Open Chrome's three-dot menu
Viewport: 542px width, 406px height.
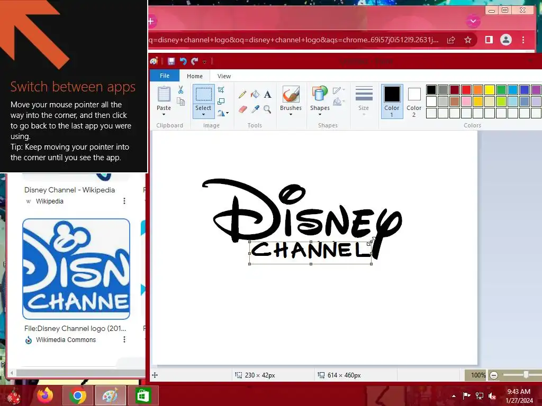[523, 40]
